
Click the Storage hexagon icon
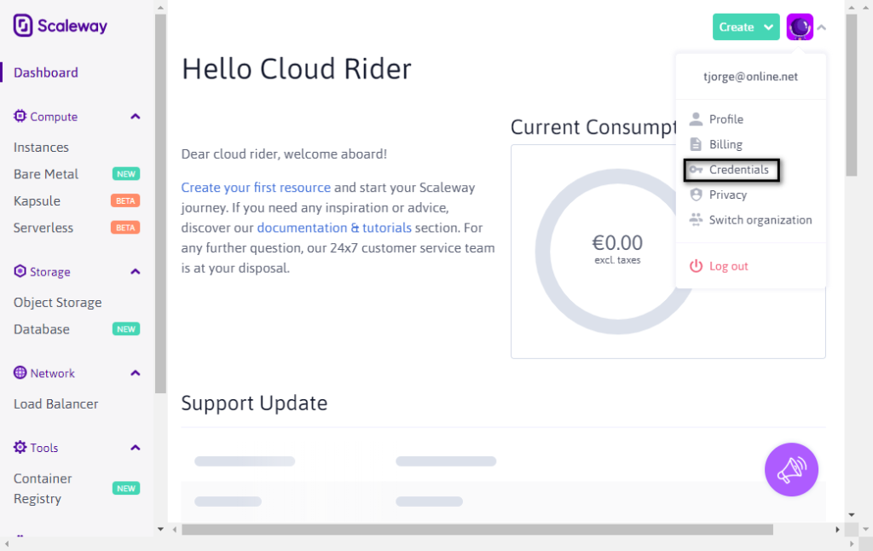click(20, 271)
